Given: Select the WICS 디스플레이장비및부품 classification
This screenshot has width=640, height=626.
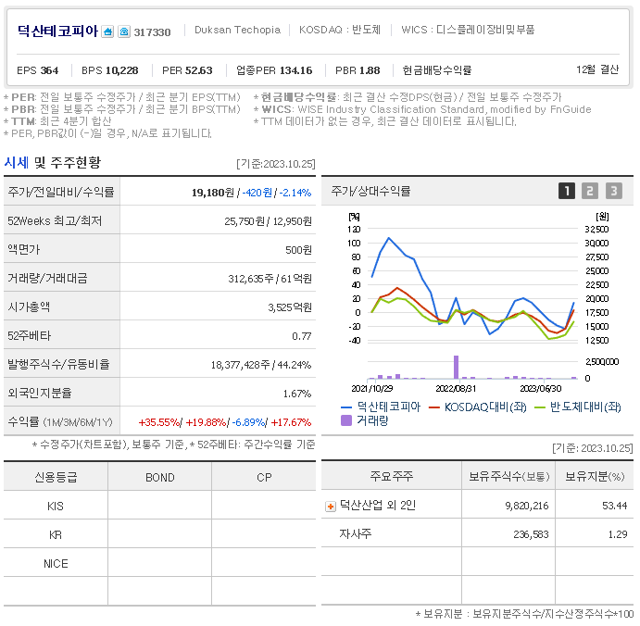Looking at the screenshot, I should [x=468, y=30].
